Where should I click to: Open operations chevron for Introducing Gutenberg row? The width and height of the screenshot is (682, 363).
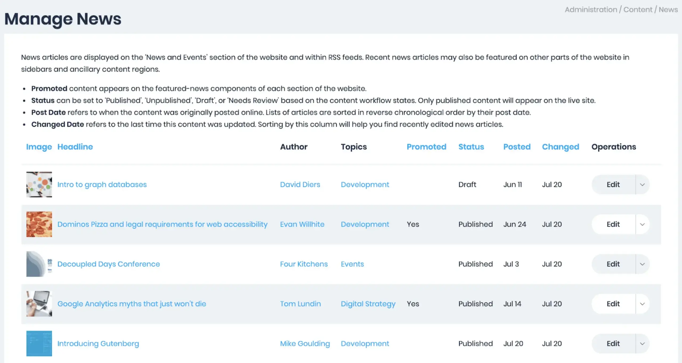pyautogui.click(x=642, y=344)
